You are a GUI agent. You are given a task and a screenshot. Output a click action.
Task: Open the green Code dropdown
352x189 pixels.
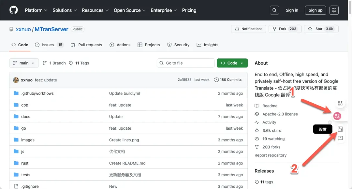pyautogui.click(x=232, y=63)
